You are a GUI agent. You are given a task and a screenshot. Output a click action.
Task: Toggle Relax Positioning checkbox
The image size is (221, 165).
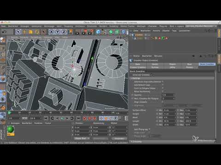(x=163, y=92)
